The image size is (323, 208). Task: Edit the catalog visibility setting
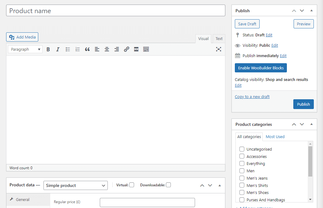(x=238, y=86)
